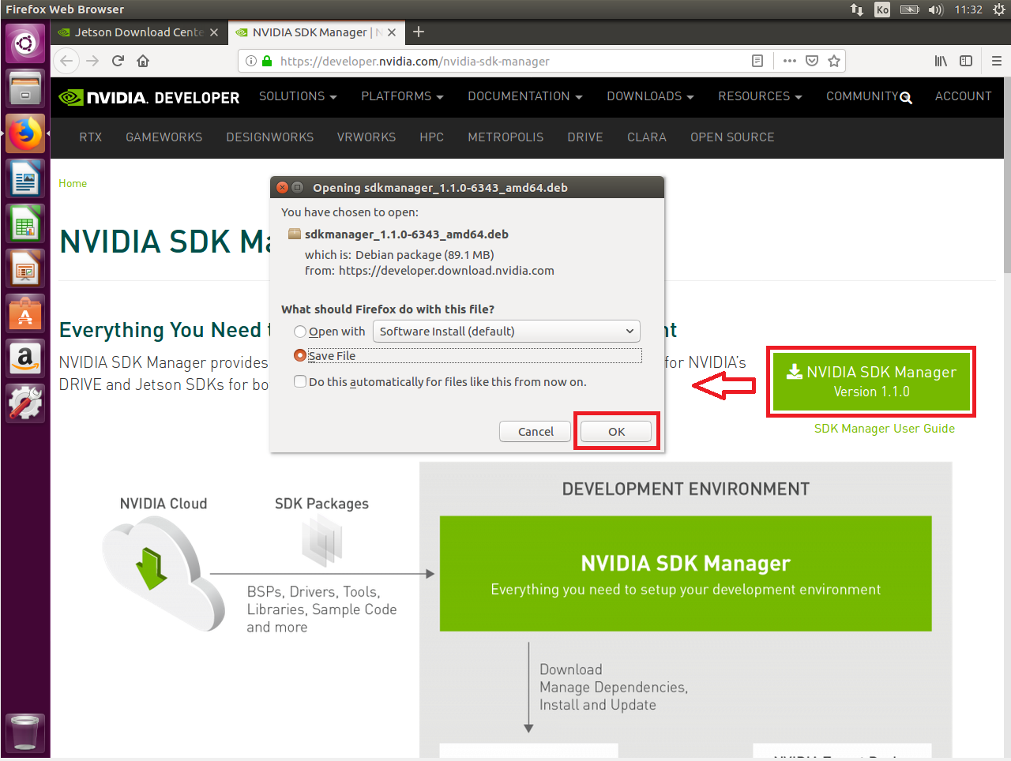1011x761 pixels.
Task: Click NVIDIA site search magnifier
Action: 906,98
